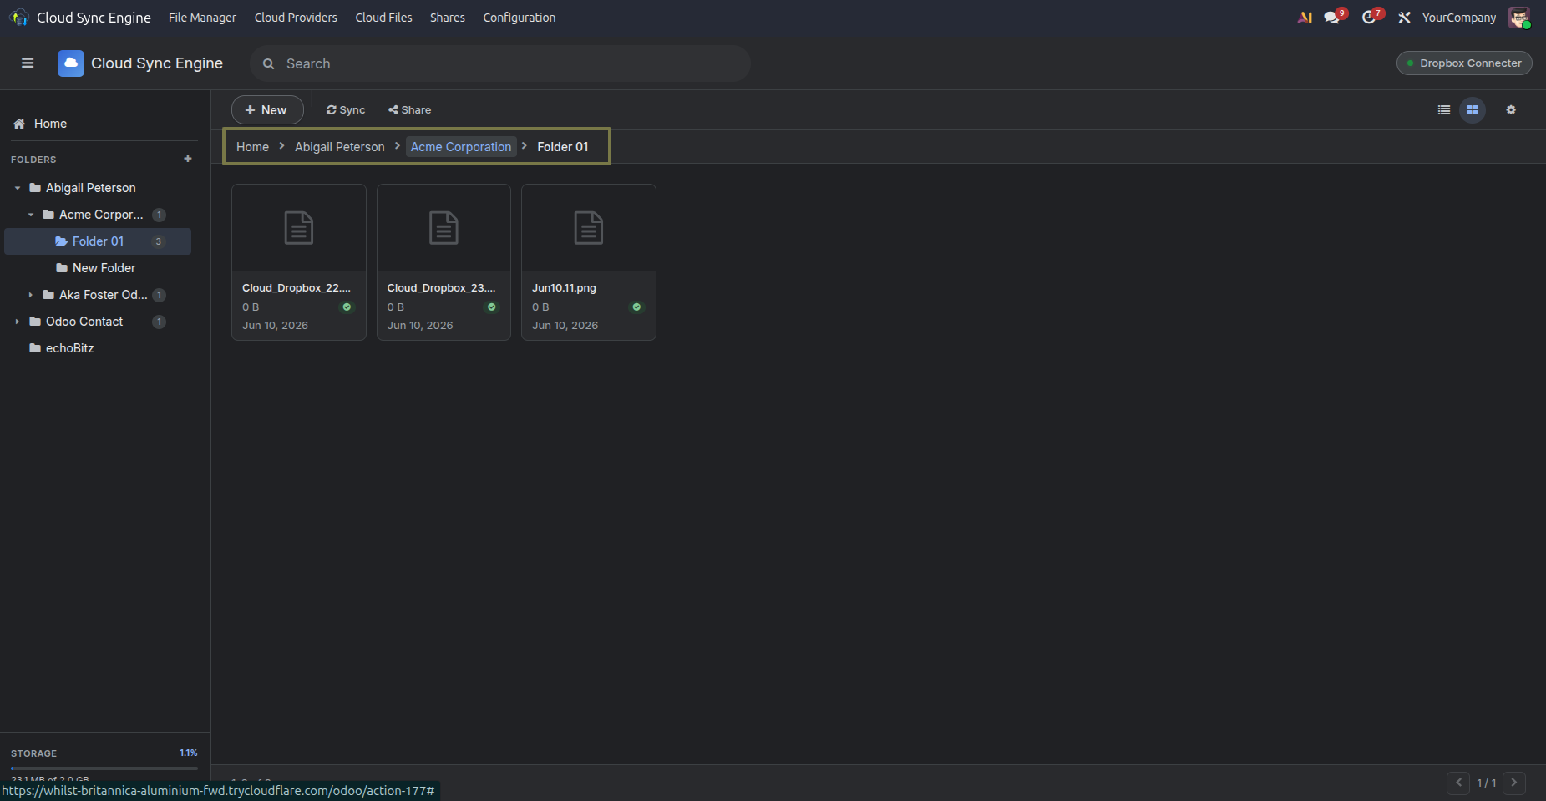Click sync status check on Cloud_Dropbox_23

(492, 307)
